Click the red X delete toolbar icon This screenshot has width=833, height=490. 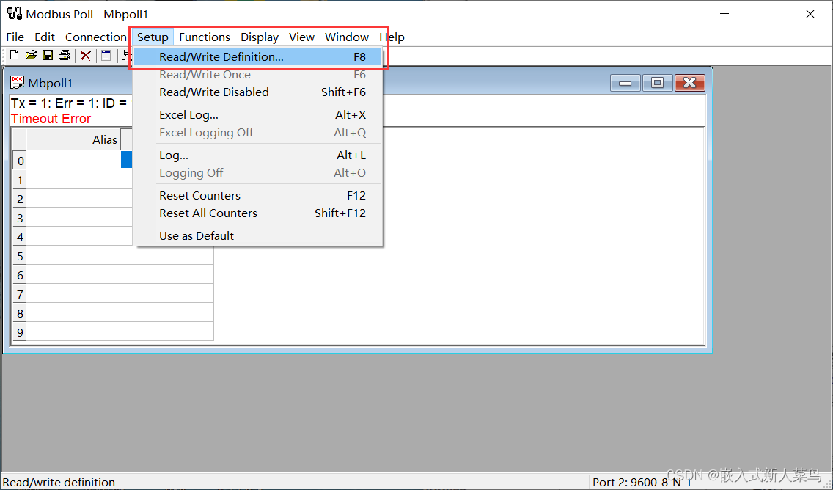pos(85,55)
